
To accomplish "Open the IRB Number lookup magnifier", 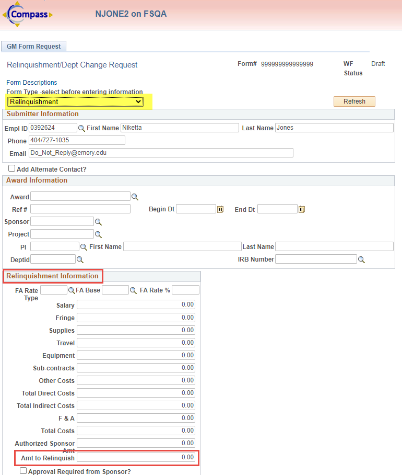I will pyautogui.click(x=361, y=259).
